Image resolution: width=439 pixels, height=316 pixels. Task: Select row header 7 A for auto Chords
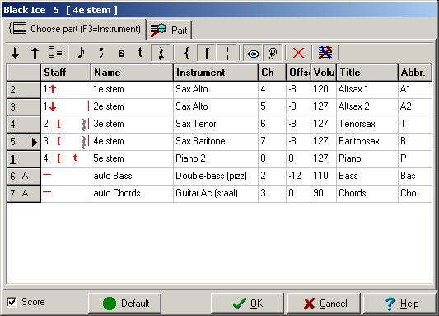pos(24,194)
